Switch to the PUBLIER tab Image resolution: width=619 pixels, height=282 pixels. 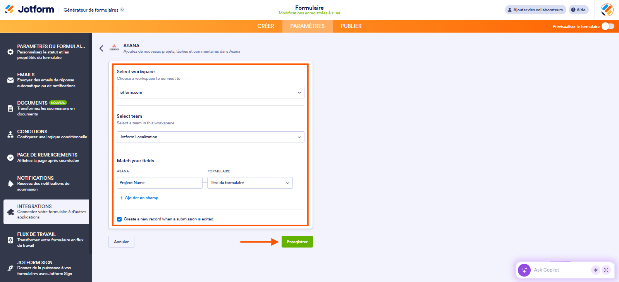[351, 26]
